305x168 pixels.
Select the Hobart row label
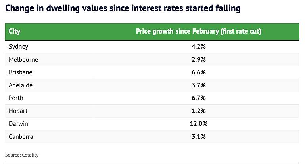[18, 111]
